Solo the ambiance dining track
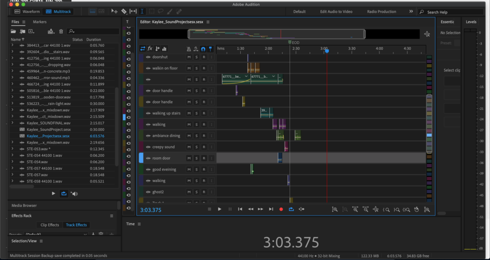 pyautogui.click(x=196, y=136)
